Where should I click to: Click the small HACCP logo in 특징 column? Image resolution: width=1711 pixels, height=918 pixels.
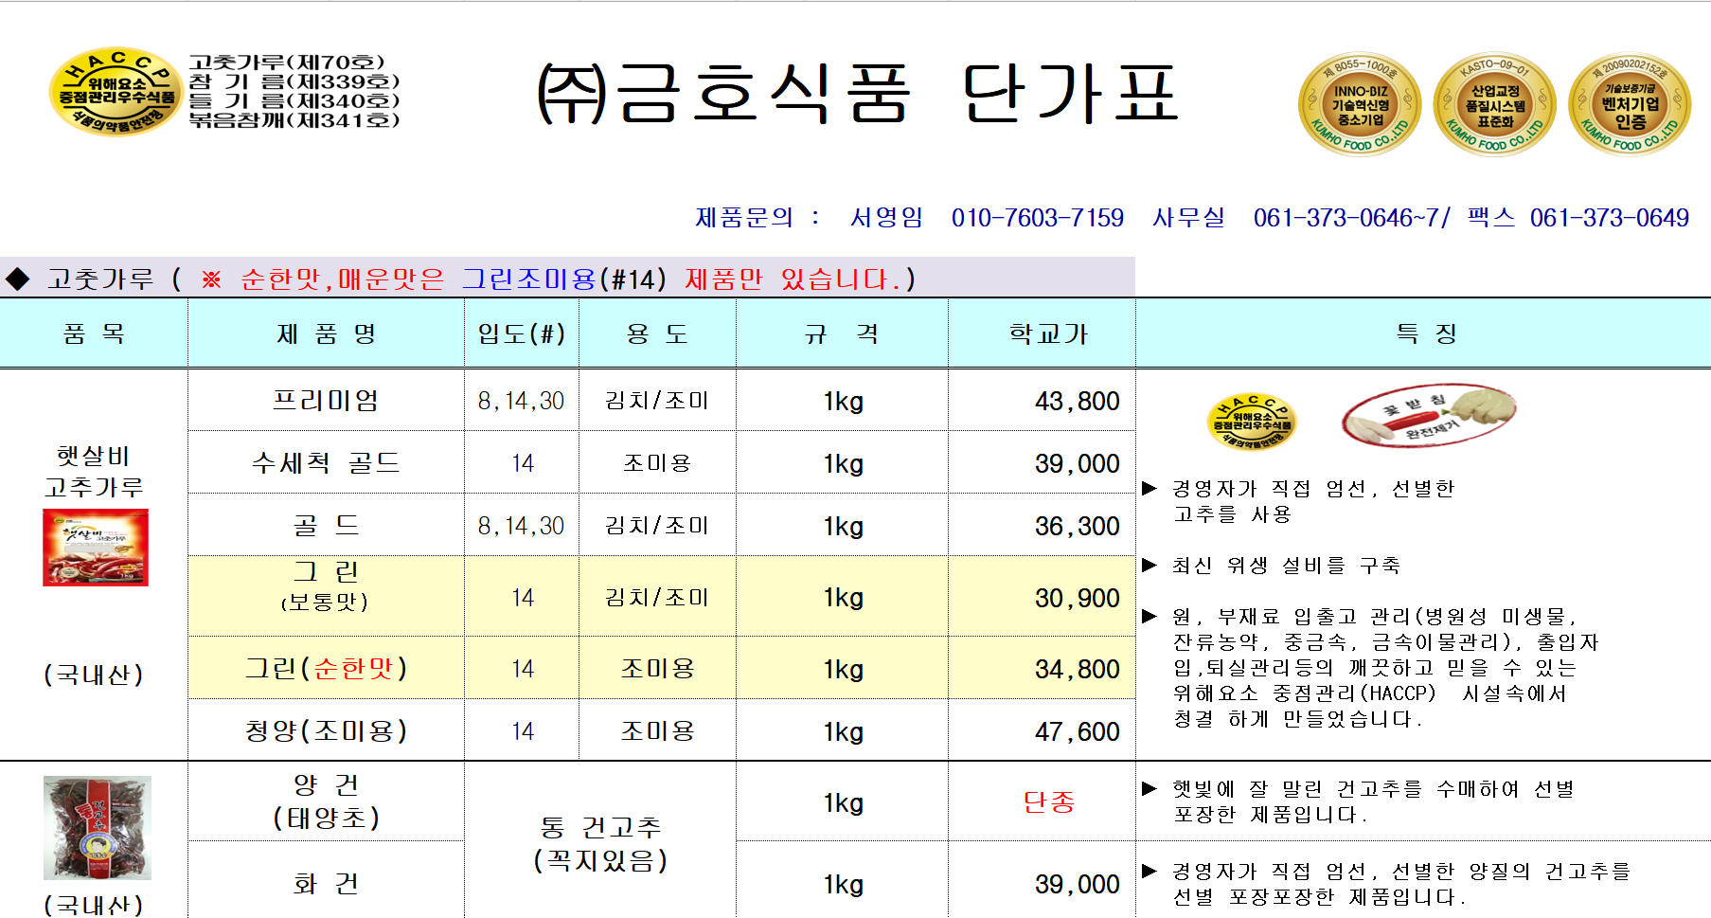(1251, 421)
